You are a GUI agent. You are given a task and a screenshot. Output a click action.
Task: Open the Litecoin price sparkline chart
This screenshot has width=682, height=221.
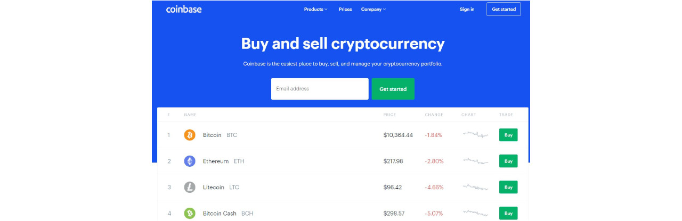[x=475, y=186]
